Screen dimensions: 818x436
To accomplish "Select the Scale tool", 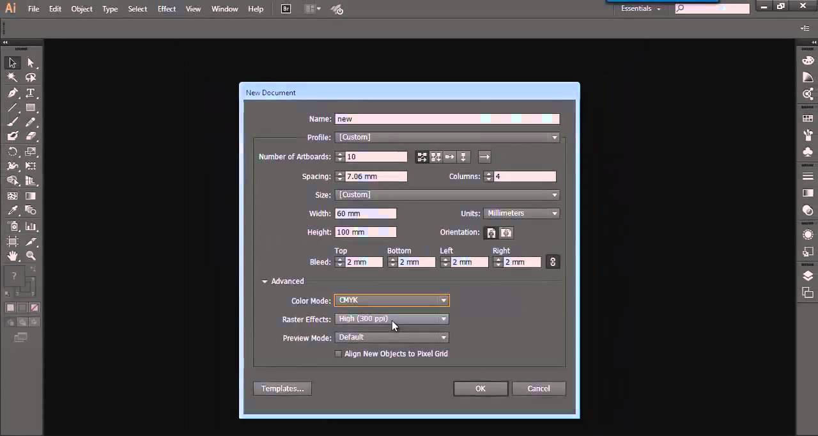I will coord(31,152).
